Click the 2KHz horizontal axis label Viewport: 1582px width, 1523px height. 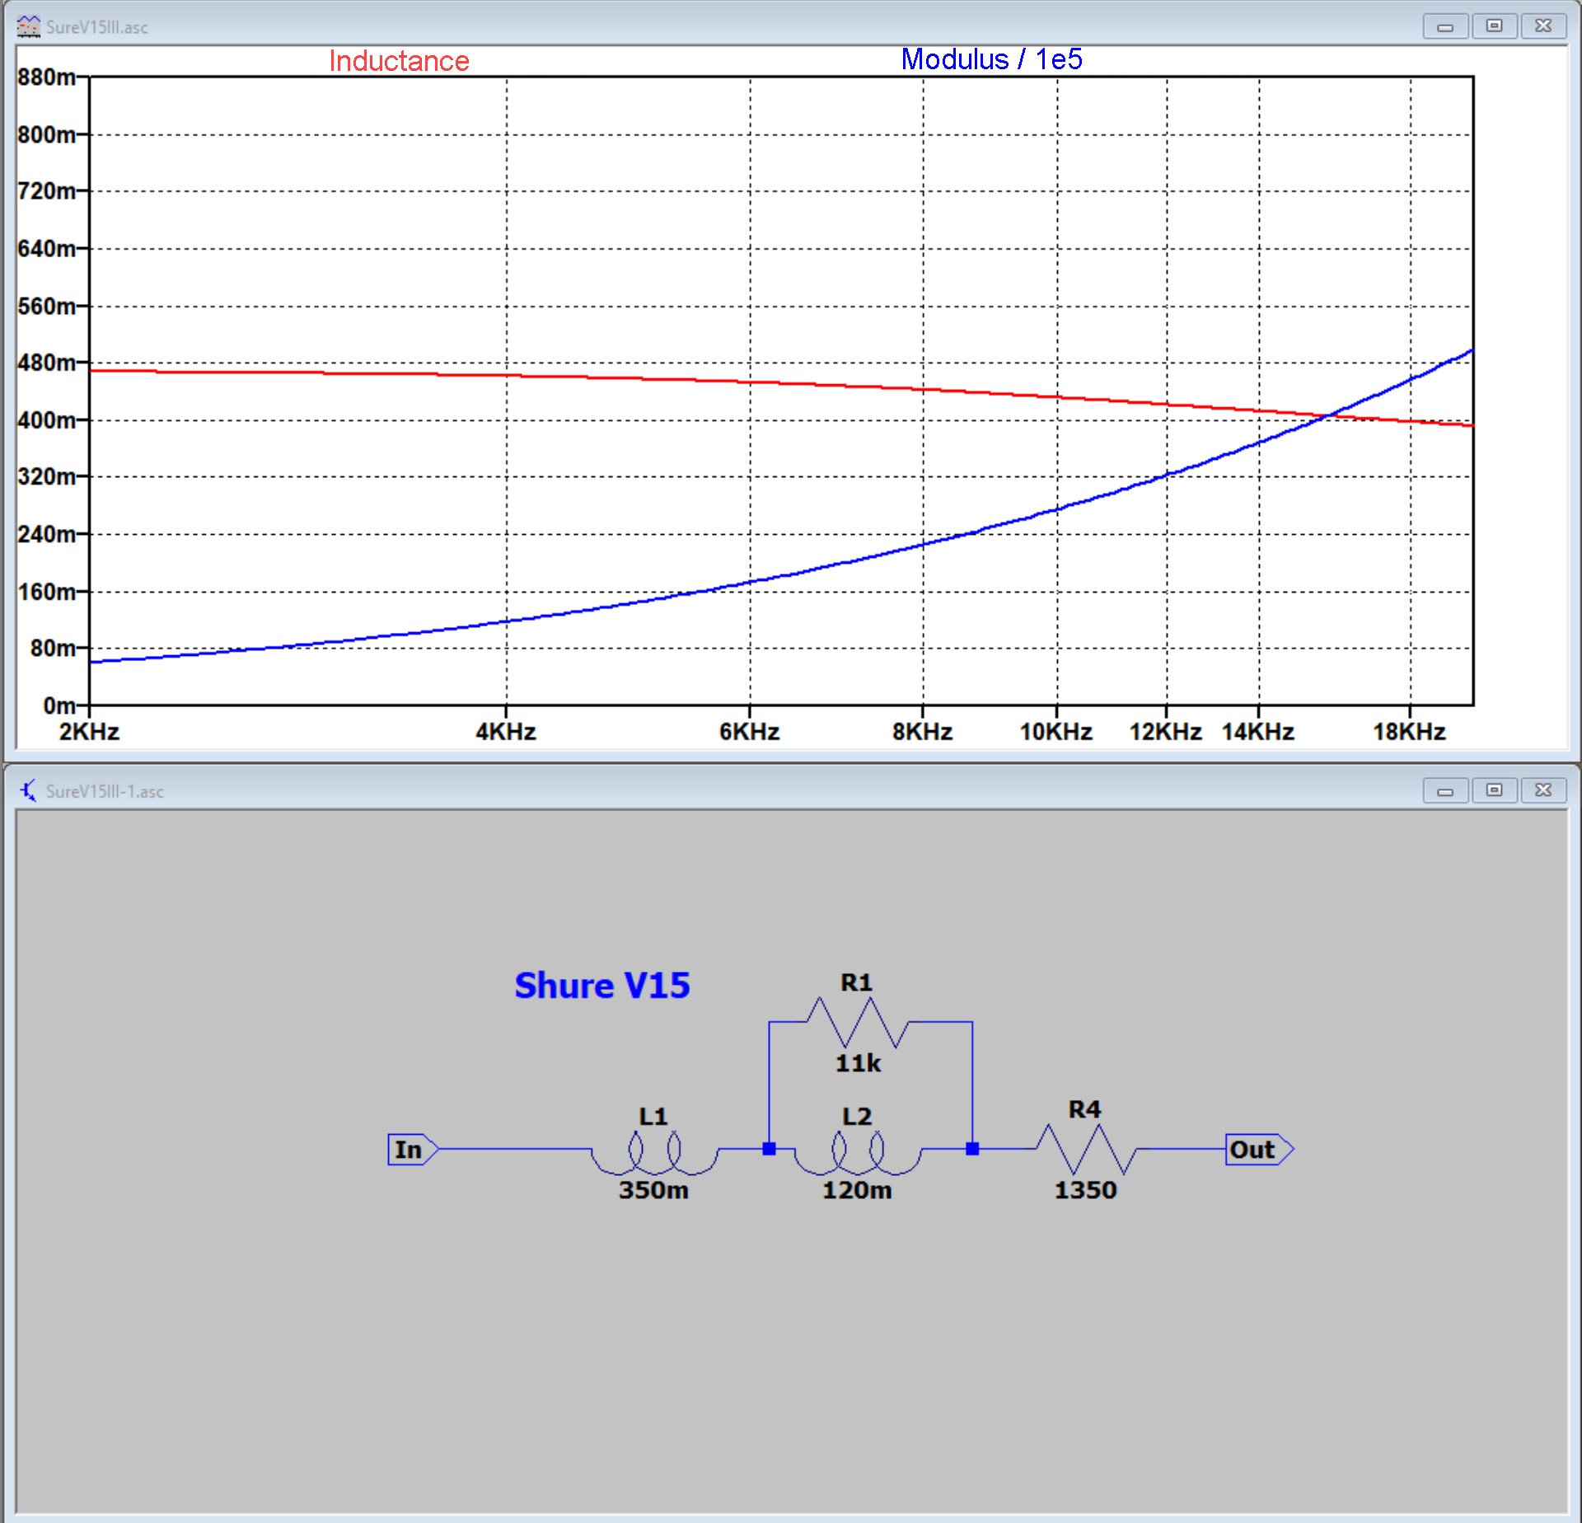[x=89, y=732]
